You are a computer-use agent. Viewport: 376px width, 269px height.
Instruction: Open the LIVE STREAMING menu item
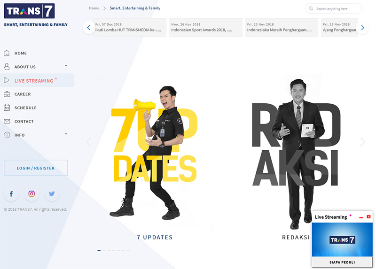click(x=34, y=81)
